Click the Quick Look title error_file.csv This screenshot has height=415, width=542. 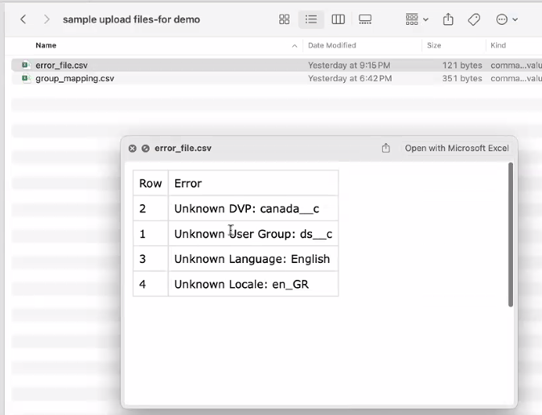coord(183,148)
